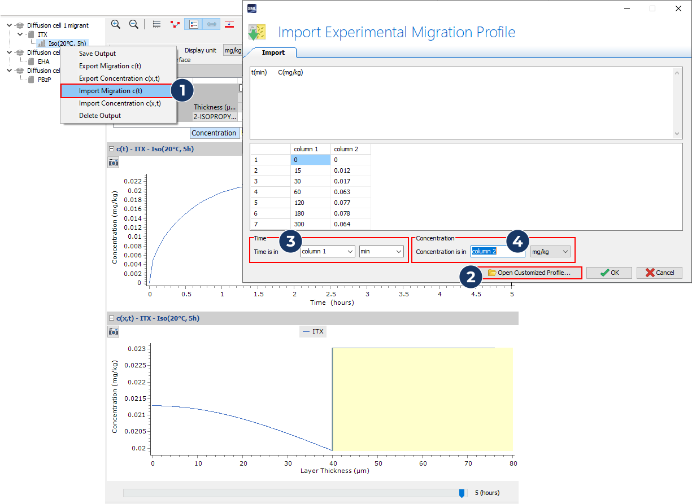Screen dimensions: 692x504
Task: Open the Time column dropdown
Action: pos(328,251)
